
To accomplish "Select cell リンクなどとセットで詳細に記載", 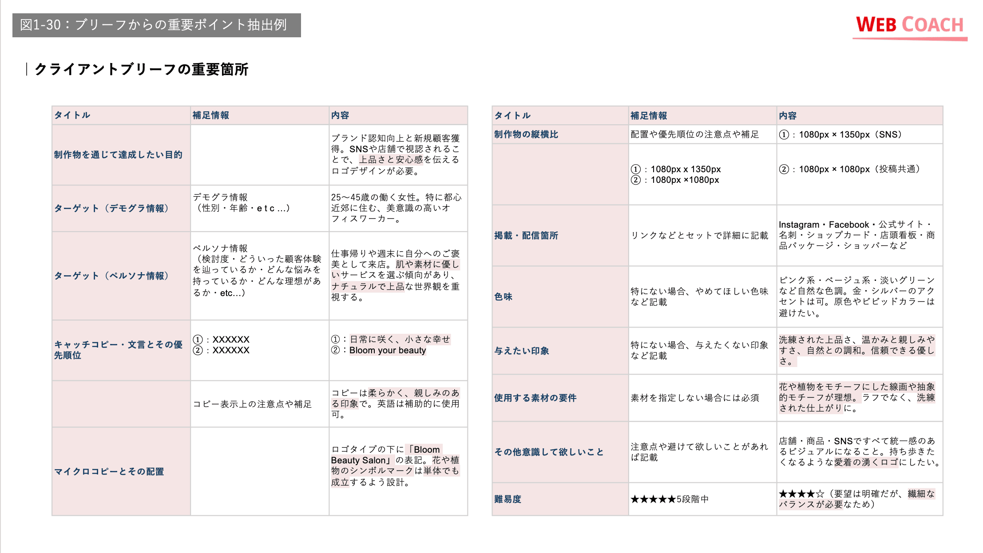I will 703,236.
